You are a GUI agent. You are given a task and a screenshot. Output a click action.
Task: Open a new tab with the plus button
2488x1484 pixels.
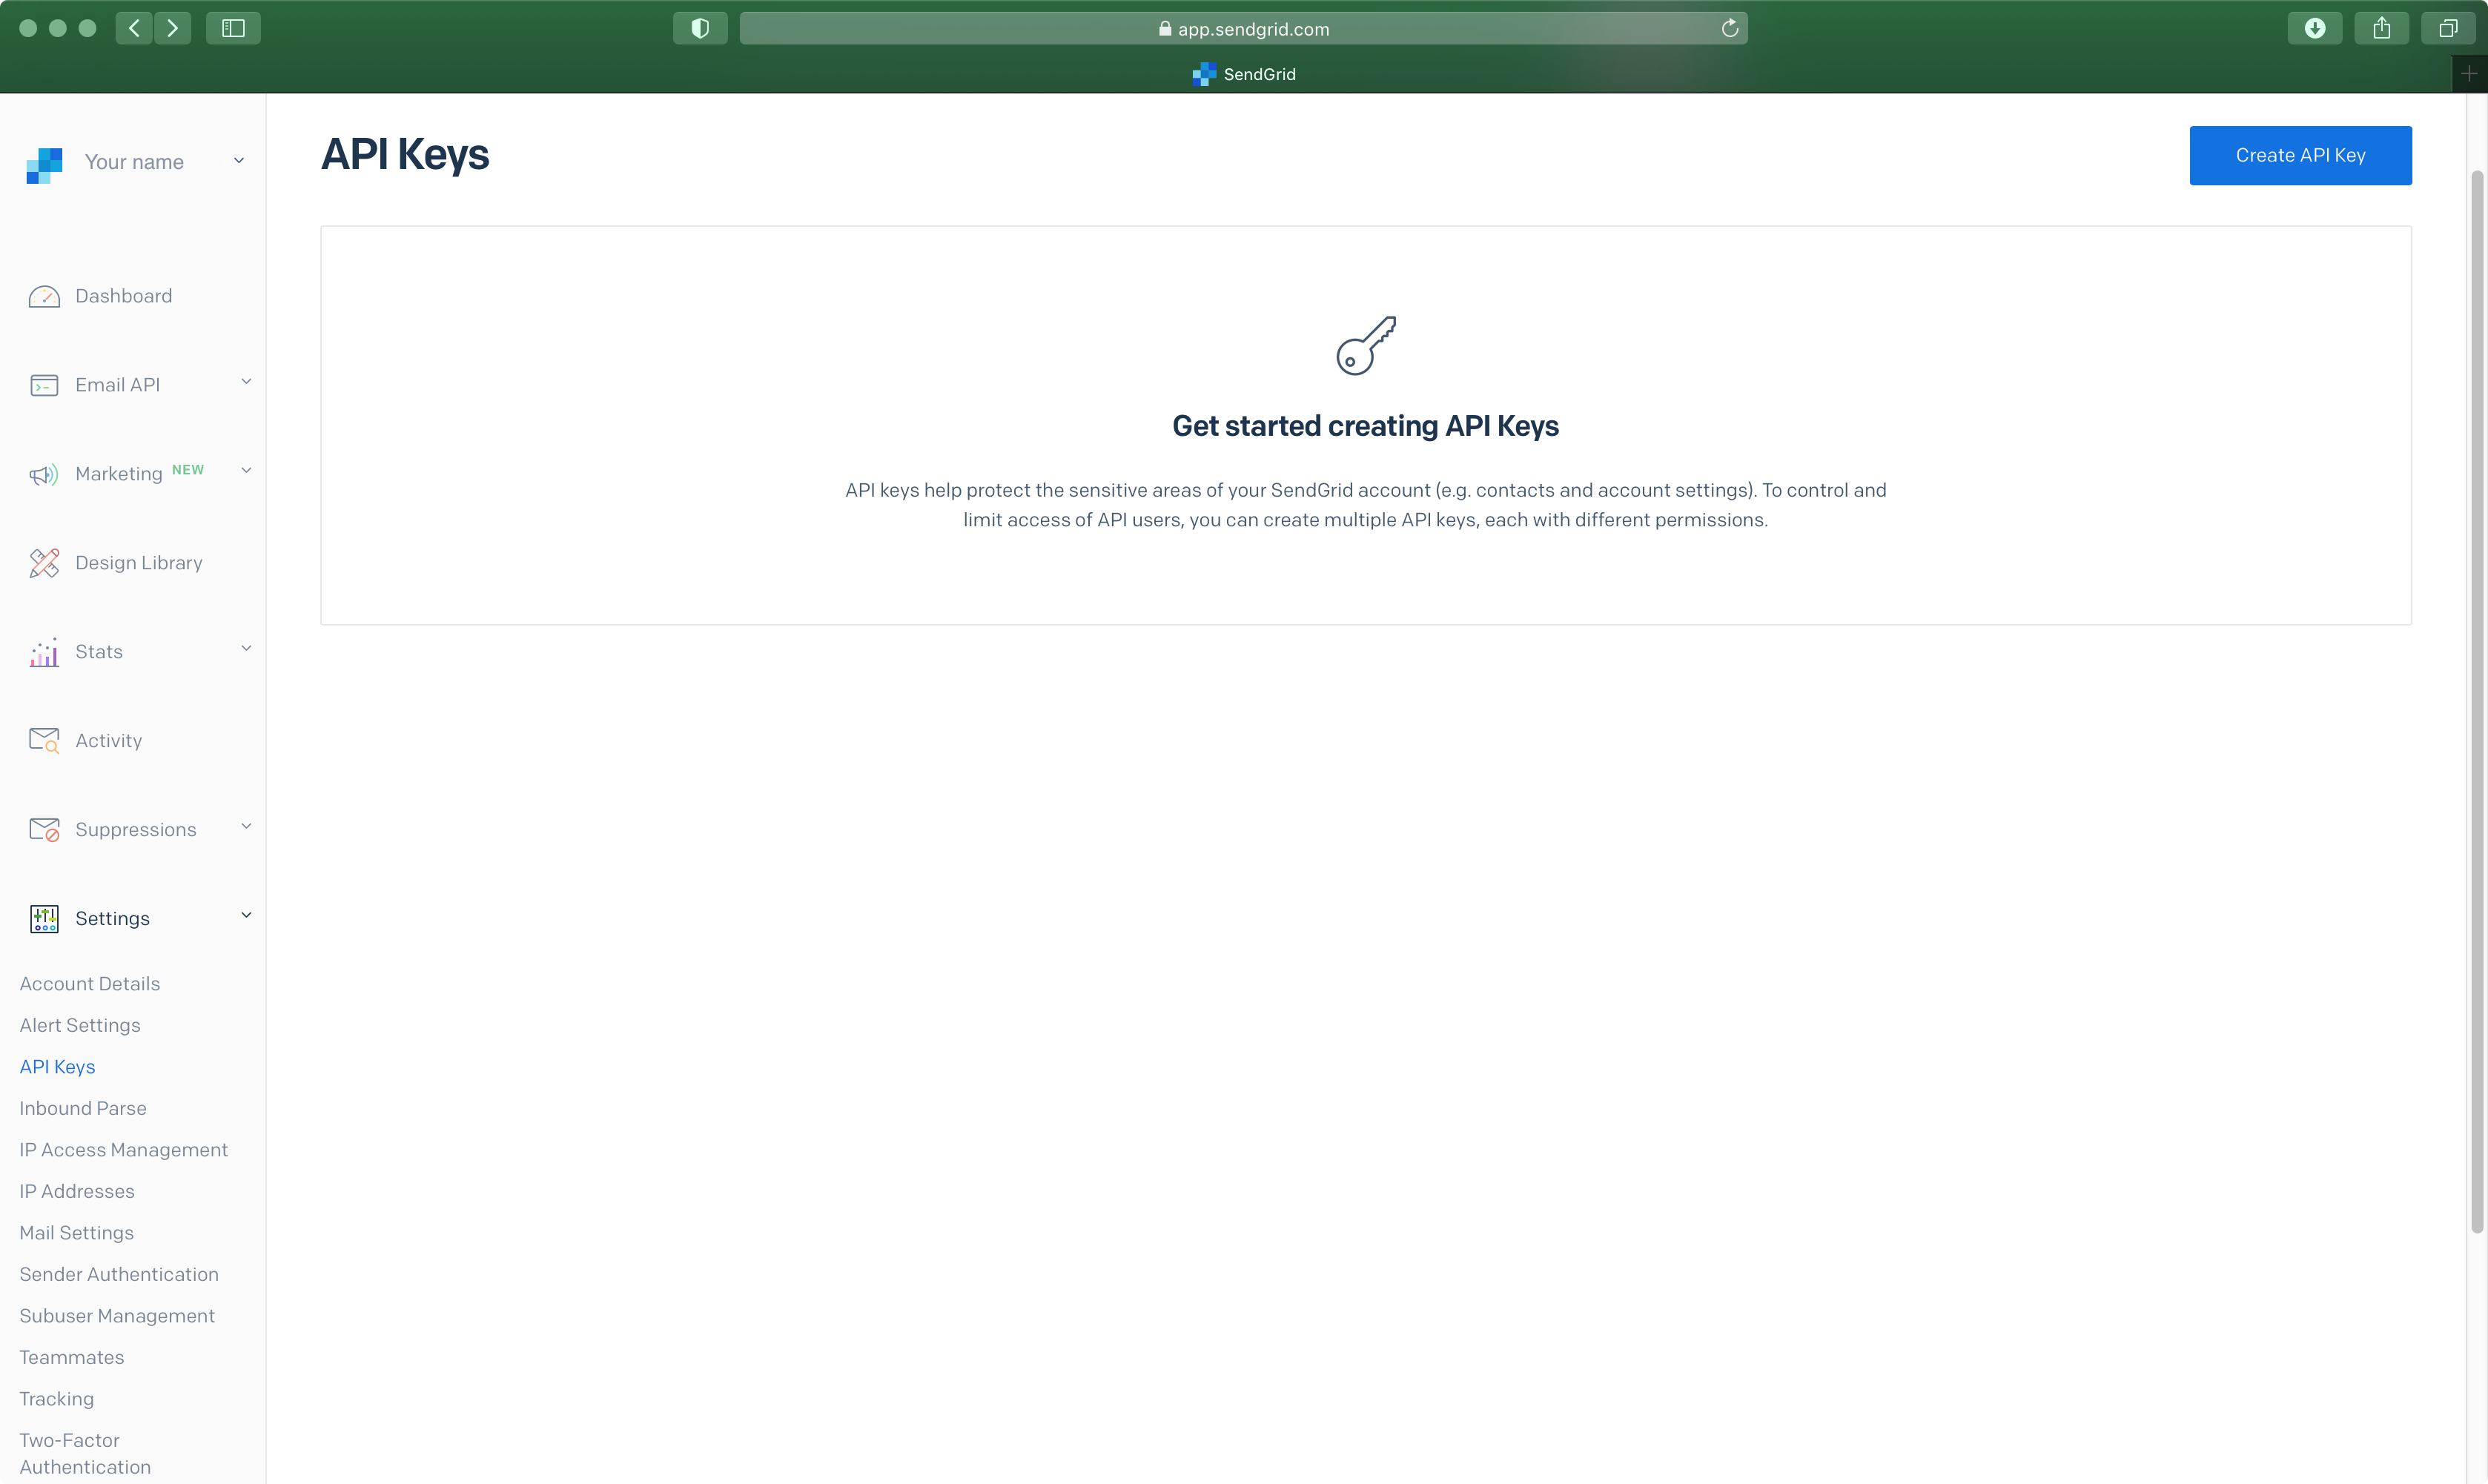(2469, 74)
